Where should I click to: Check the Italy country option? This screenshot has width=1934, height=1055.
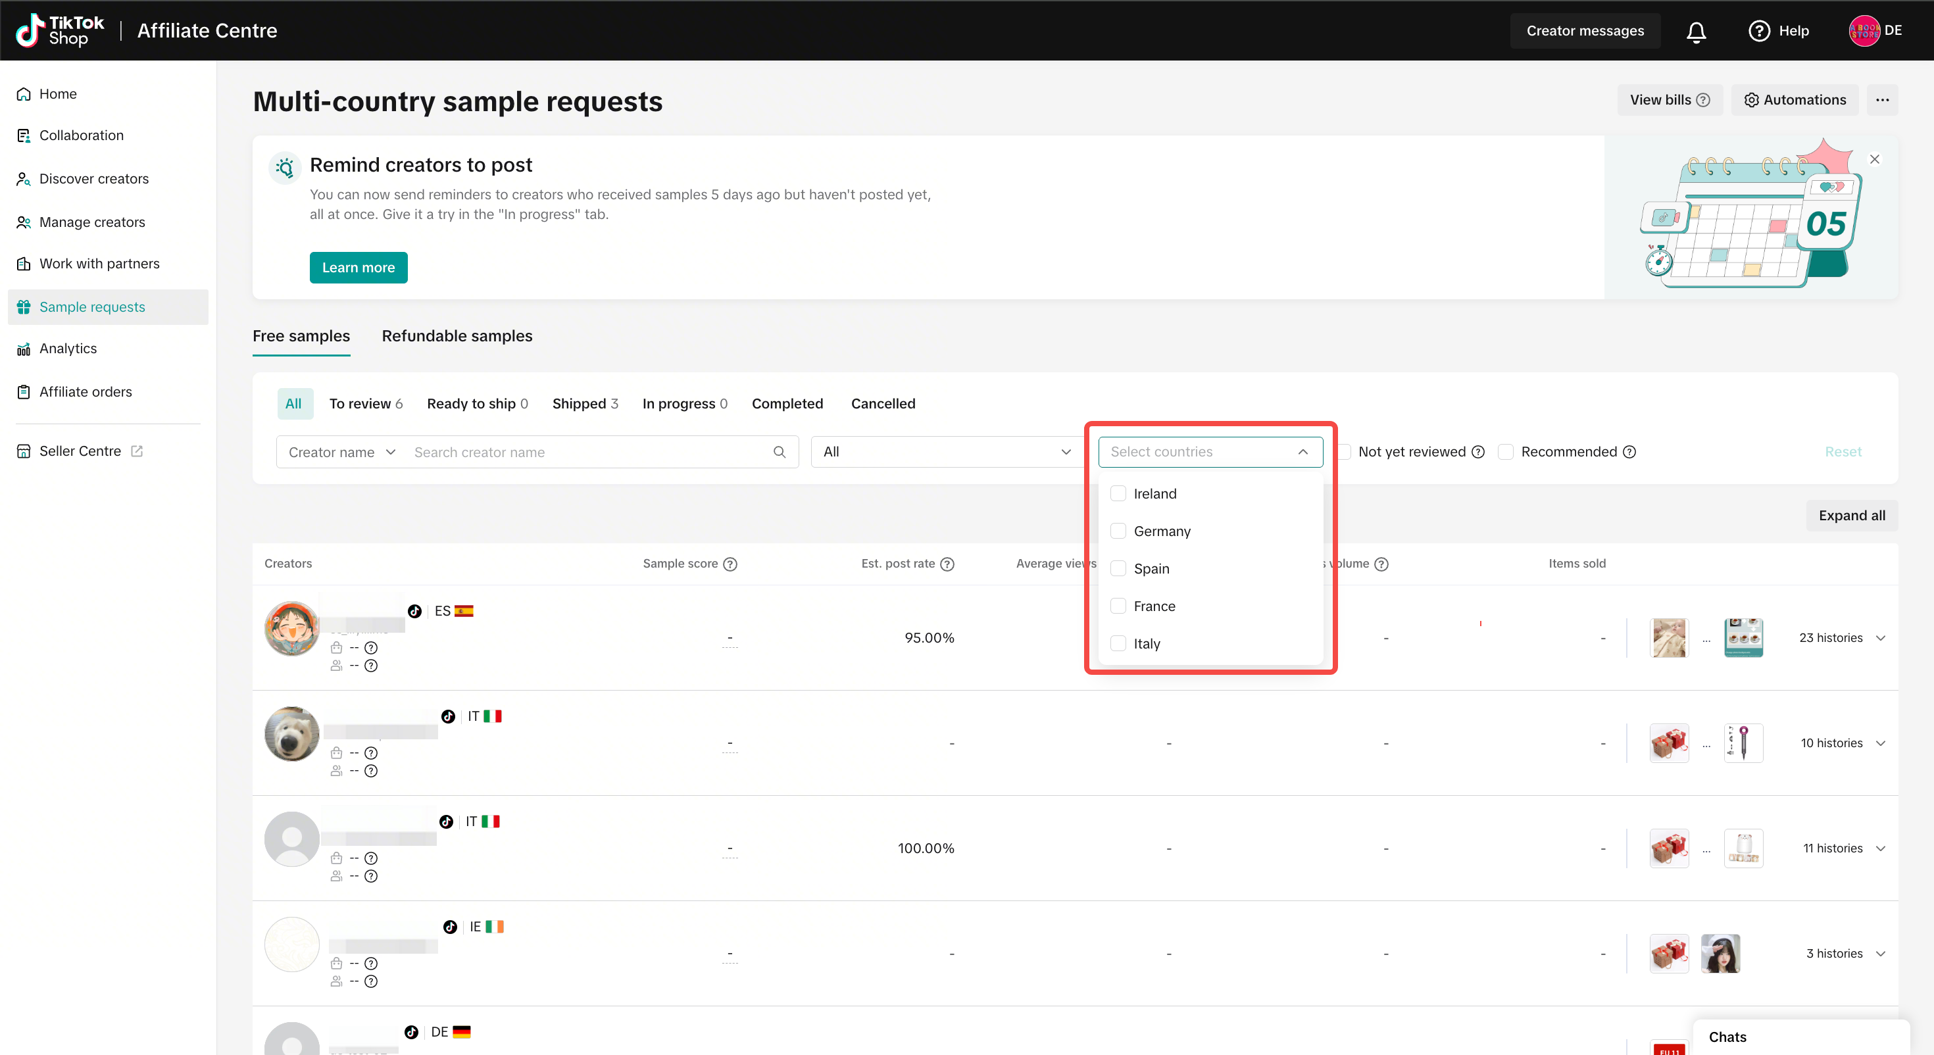tap(1118, 643)
